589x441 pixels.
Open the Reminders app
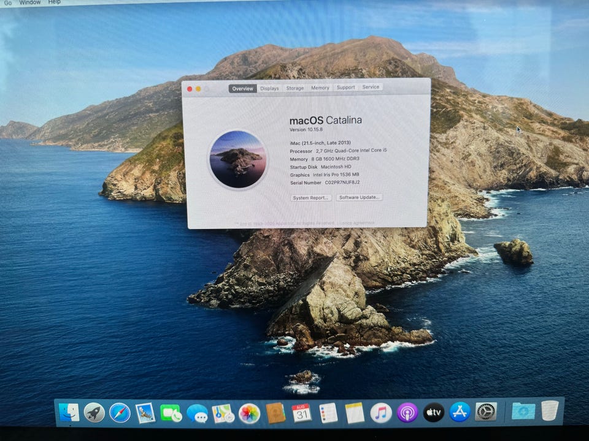coord(328,413)
